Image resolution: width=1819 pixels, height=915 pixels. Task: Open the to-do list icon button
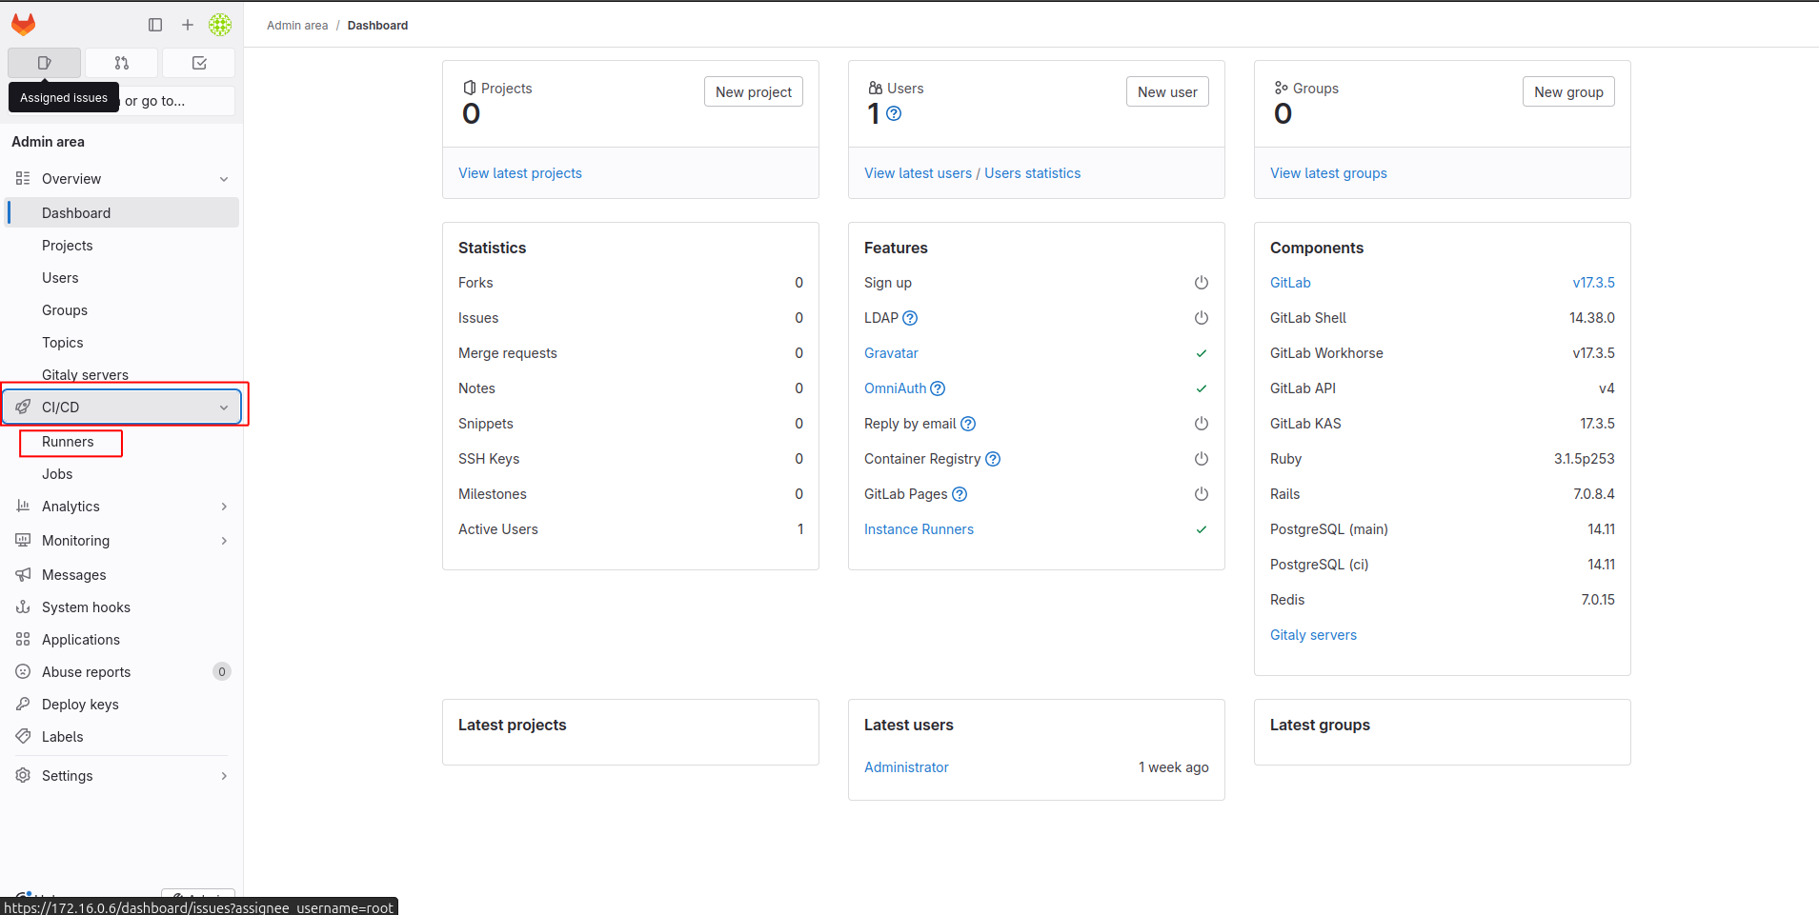point(199,63)
